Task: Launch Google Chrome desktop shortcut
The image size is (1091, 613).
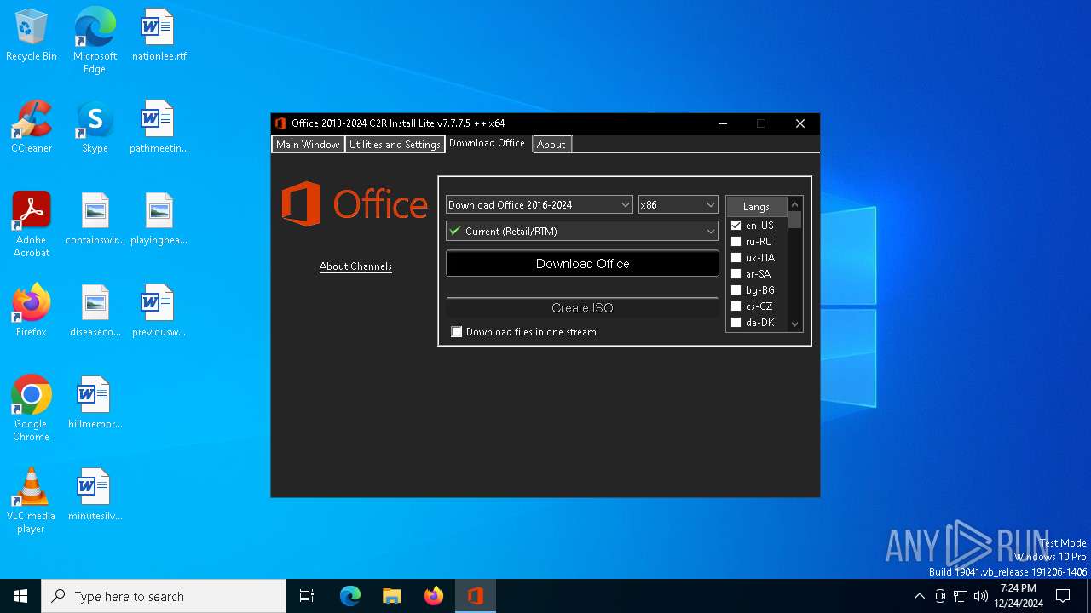Action: [32, 409]
